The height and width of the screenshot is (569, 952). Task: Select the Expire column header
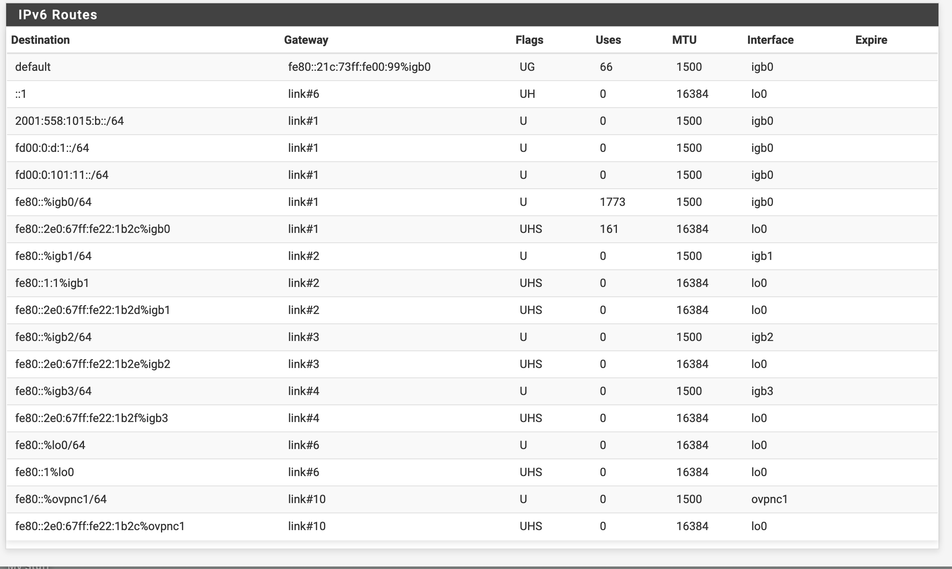[x=871, y=40]
